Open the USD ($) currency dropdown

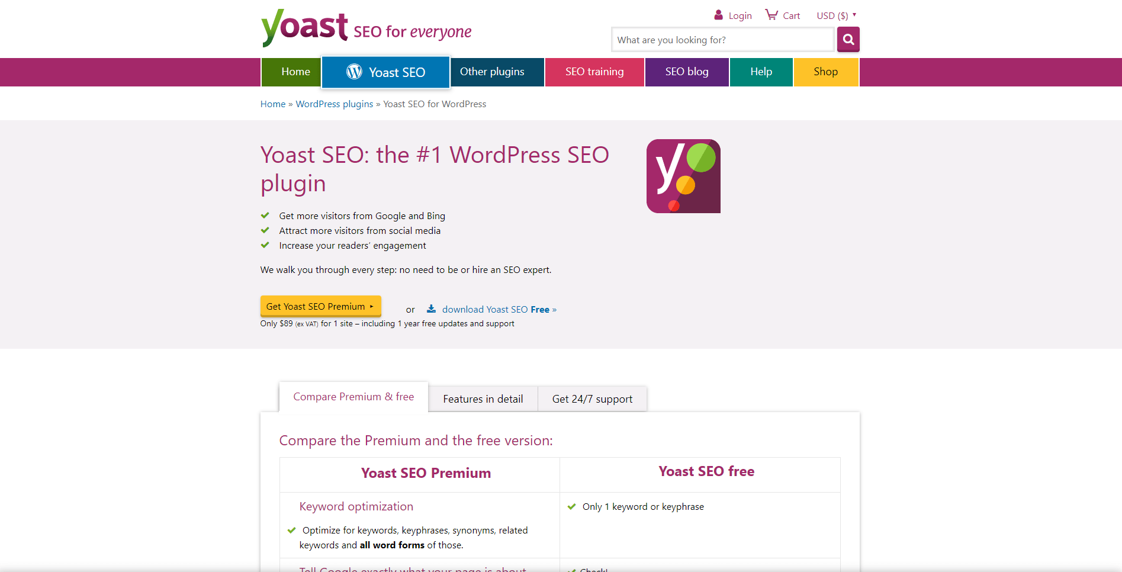pos(837,15)
